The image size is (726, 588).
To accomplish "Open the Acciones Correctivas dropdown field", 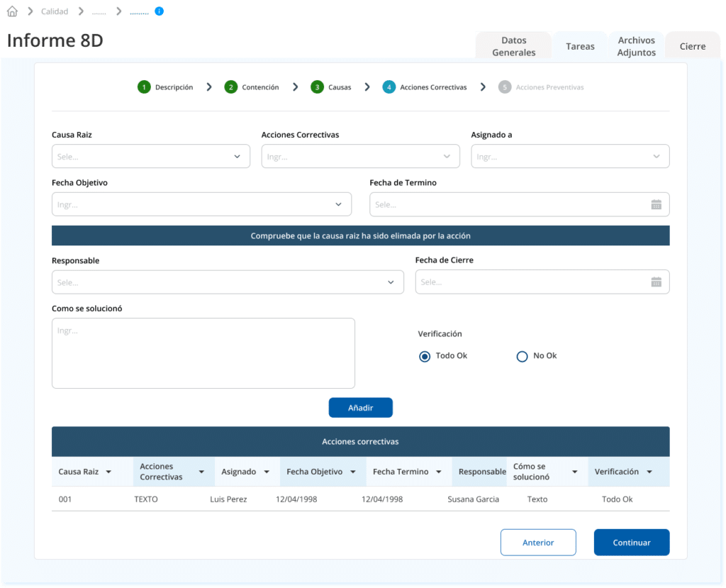I will pyautogui.click(x=360, y=156).
